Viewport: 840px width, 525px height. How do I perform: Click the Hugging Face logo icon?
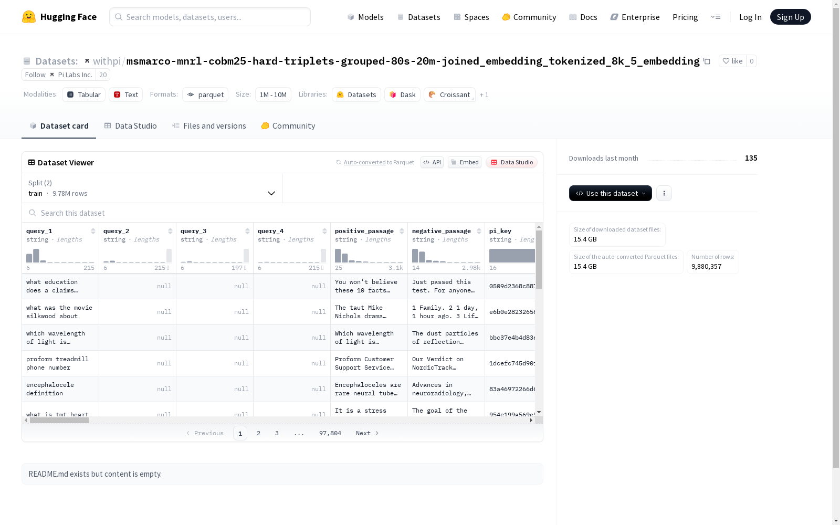point(29,17)
